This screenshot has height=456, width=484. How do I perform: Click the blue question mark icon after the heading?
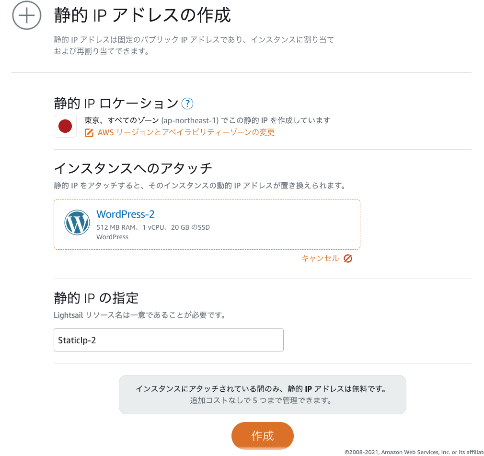click(x=188, y=103)
